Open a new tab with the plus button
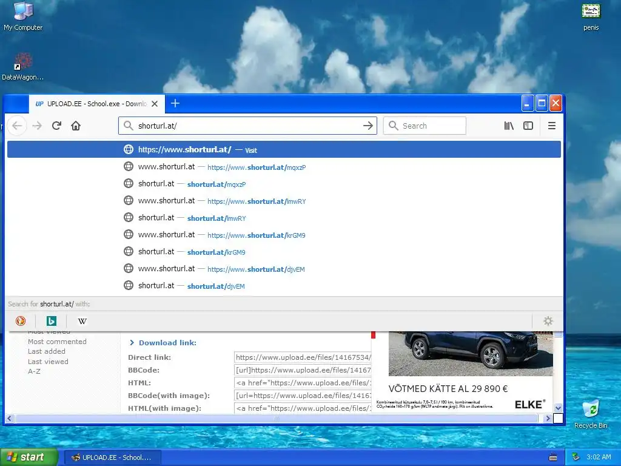The image size is (621, 466). click(175, 103)
